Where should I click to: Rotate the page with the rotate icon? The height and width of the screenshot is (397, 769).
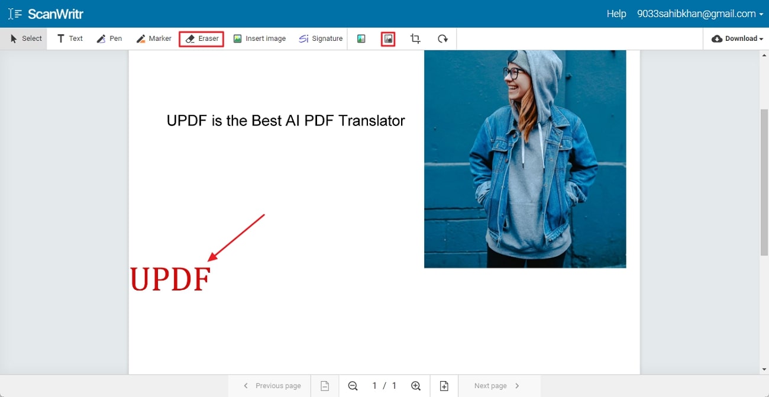click(442, 38)
